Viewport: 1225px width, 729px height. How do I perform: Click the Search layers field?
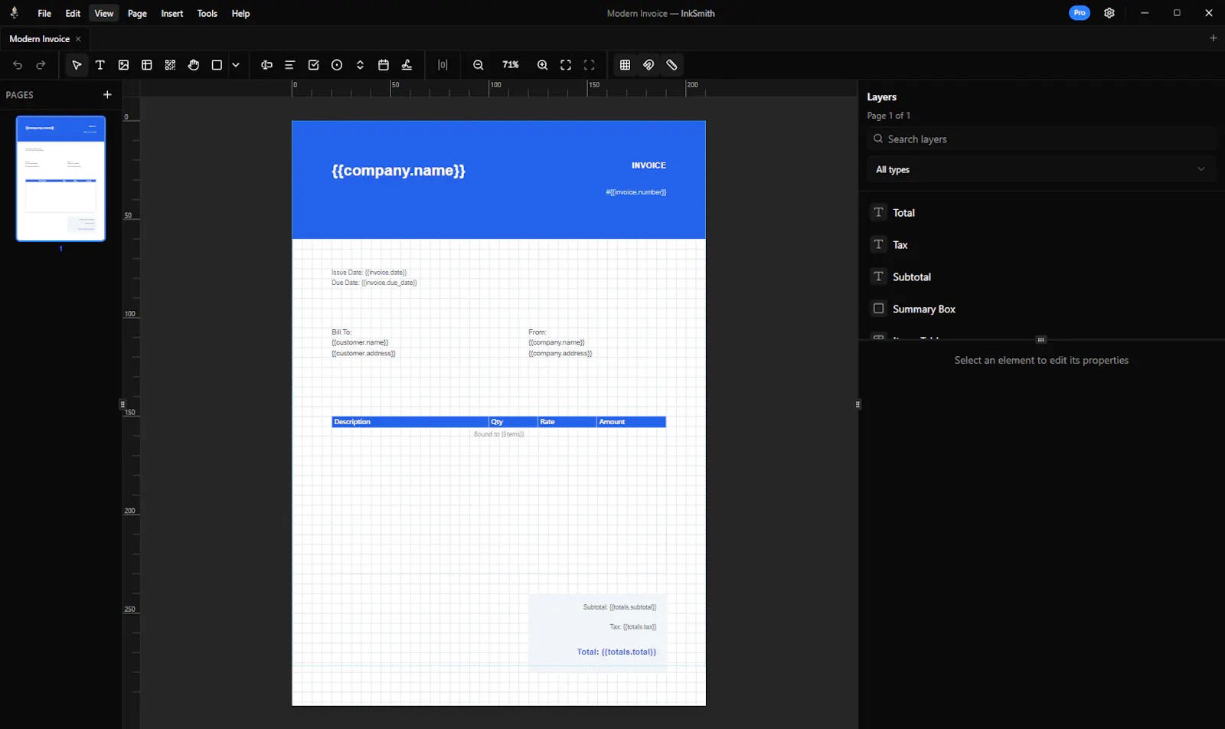point(1041,139)
